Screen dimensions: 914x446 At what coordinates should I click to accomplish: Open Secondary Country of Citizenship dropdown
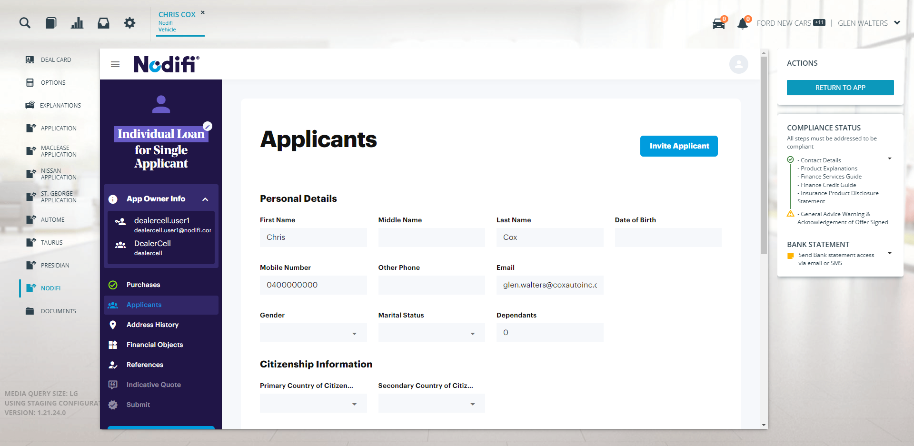pos(431,403)
